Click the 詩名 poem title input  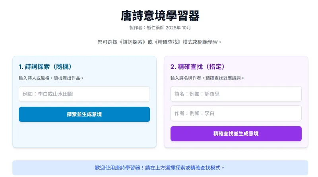(236, 94)
